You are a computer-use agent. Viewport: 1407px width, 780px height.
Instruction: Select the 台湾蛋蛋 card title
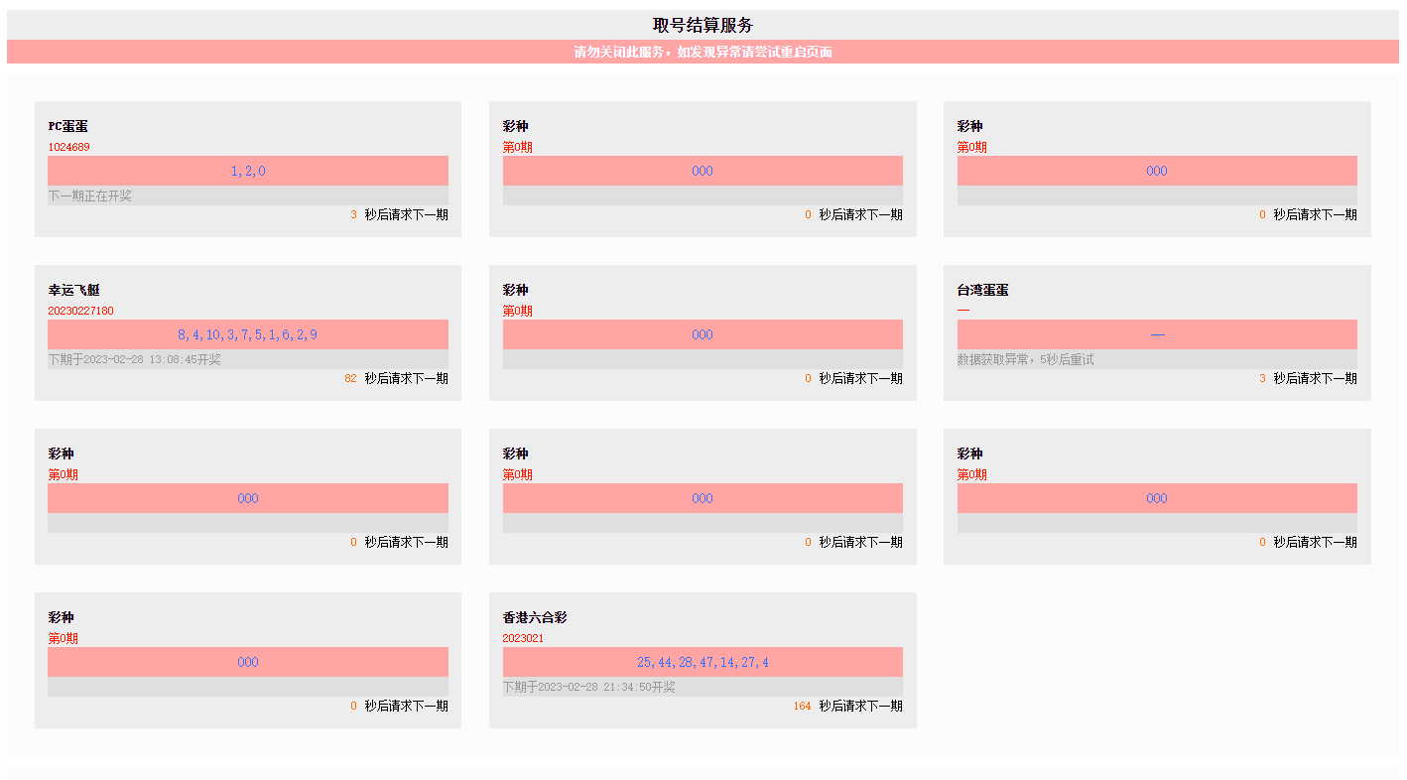[983, 290]
